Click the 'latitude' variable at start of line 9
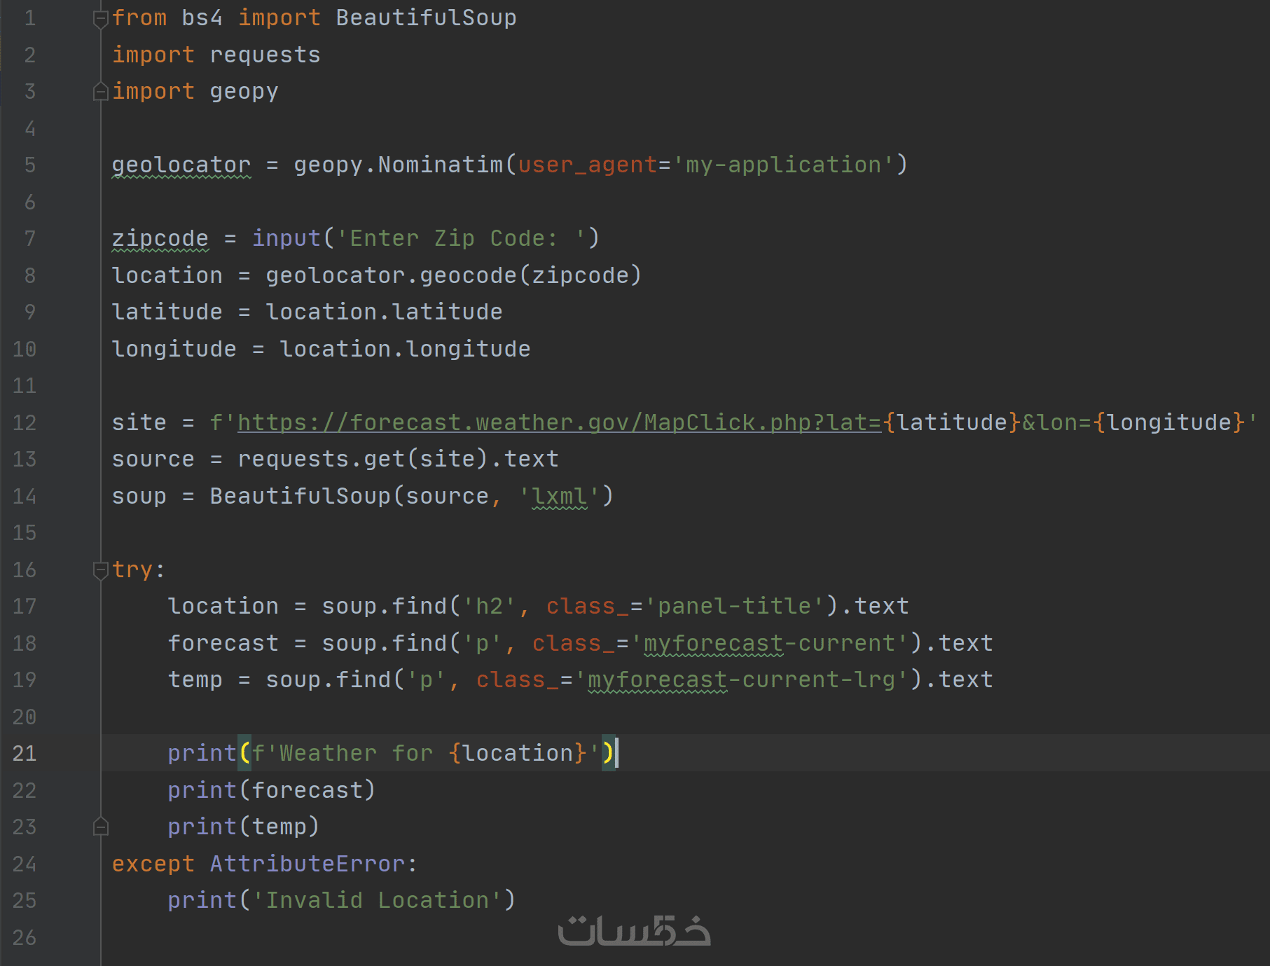1270x966 pixels. point(167,312)
